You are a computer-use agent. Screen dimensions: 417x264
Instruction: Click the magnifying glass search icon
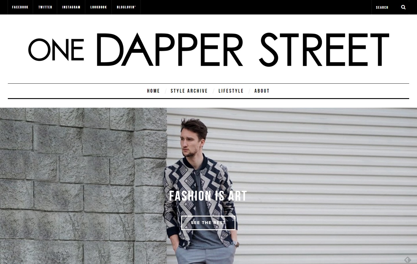403,7
